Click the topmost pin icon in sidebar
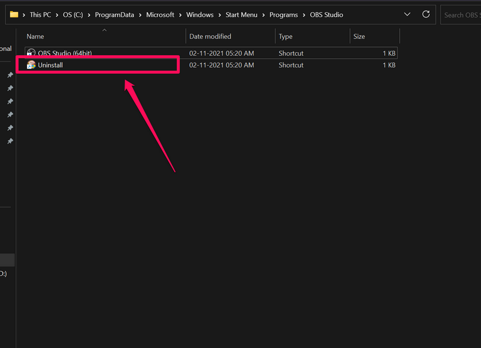 pyautogui.click(x=10, y=75)
